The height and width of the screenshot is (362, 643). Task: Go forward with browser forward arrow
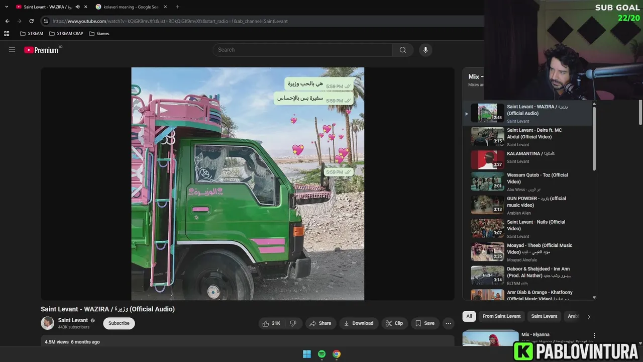[19, 21]
